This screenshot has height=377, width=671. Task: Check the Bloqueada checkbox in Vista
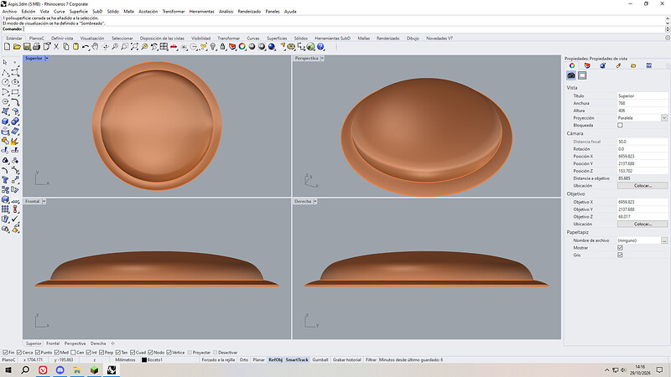click(620, 125)
